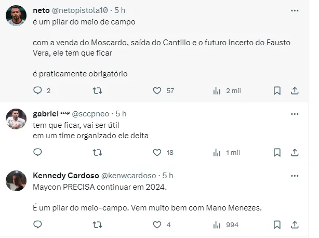The width and height of the screenshot is (319, 238).
Task: Click neto's profile avatar
Action: pyautogui.click(x=16, y=16)
